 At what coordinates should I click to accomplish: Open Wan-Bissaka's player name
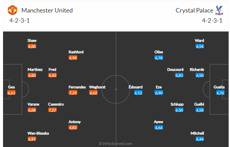pyautogui.click(x=38, y=133)
